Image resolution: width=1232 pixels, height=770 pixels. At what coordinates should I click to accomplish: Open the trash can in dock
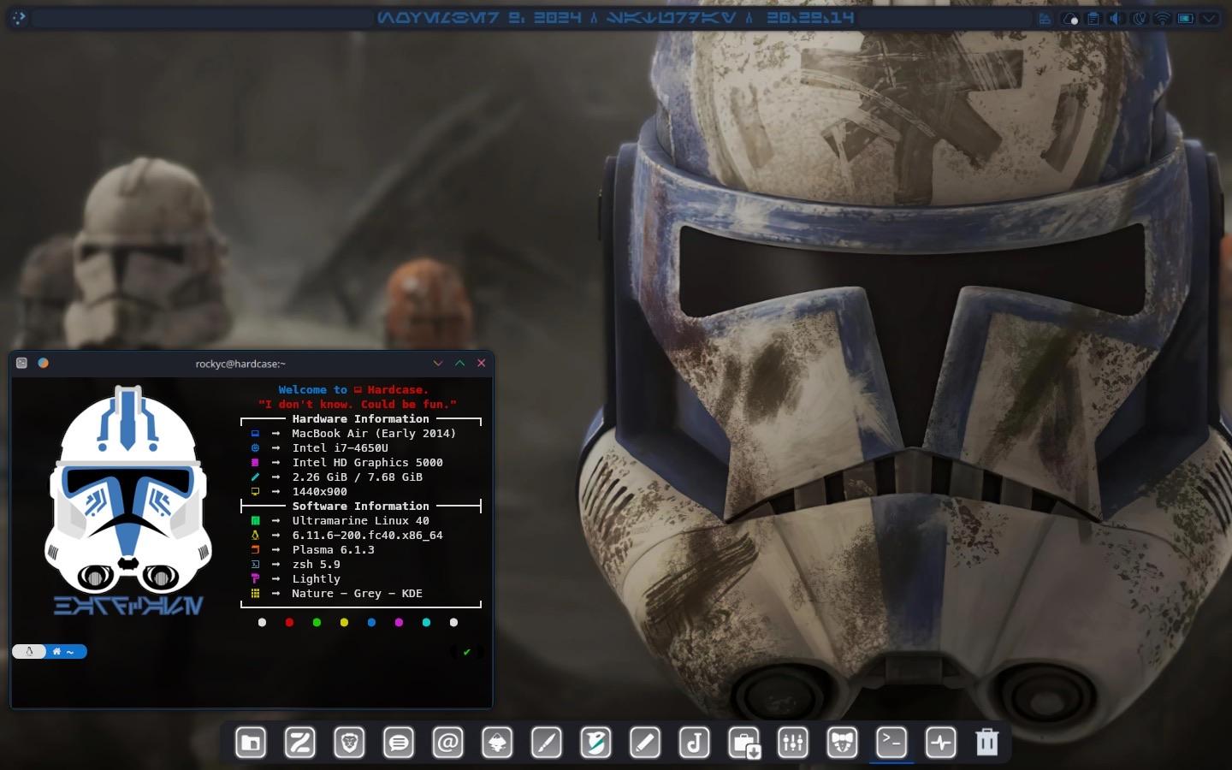(987, 742)
